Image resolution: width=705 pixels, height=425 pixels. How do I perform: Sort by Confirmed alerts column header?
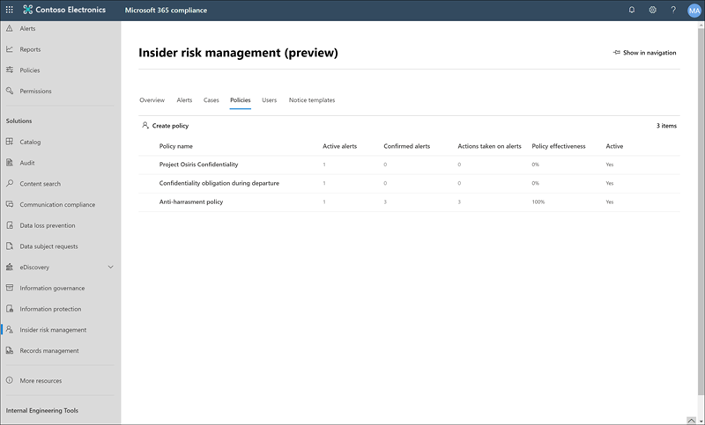tap(406, 146)
